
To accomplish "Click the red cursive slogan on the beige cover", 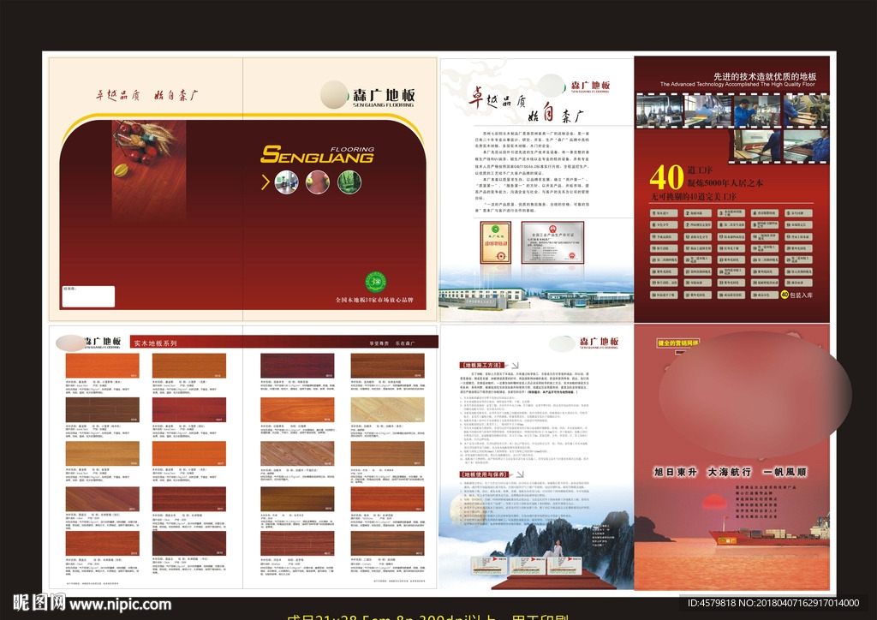I will 147,95.
